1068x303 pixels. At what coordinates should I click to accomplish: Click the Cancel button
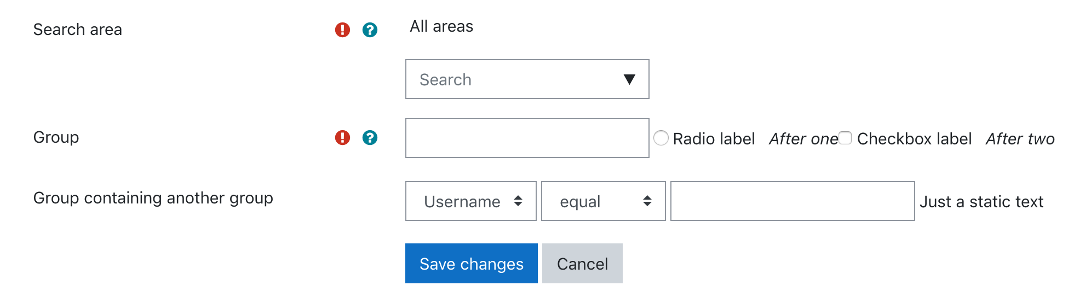[x=582, y=264]
